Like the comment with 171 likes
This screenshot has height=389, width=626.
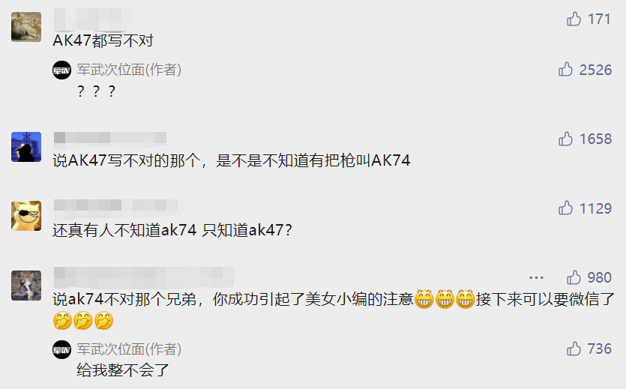(x=574, y=19)
